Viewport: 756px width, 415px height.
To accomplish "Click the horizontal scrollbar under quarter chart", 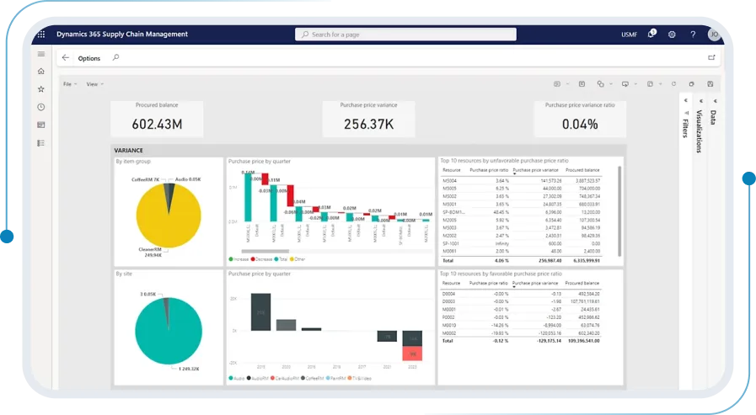I will click(x=265, y=251).
